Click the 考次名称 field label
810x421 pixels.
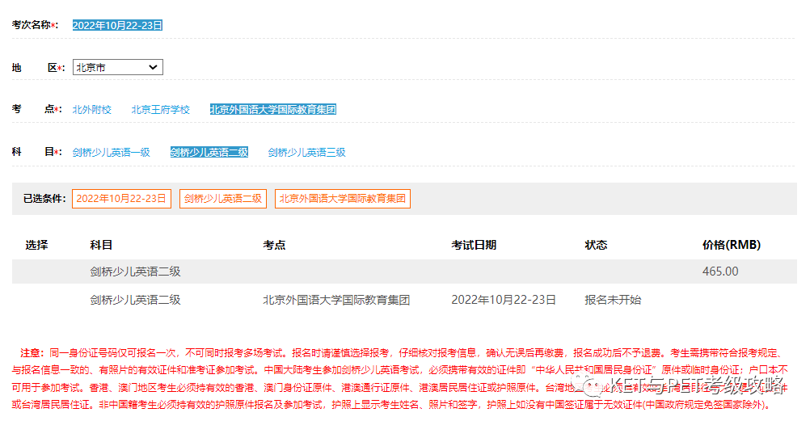coord(35,25)
